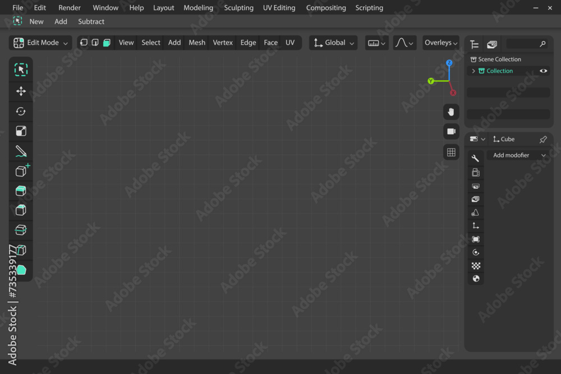The image size is (561, 374).
Task: Open the Edit menu
Action: click(x=40, y=7)
